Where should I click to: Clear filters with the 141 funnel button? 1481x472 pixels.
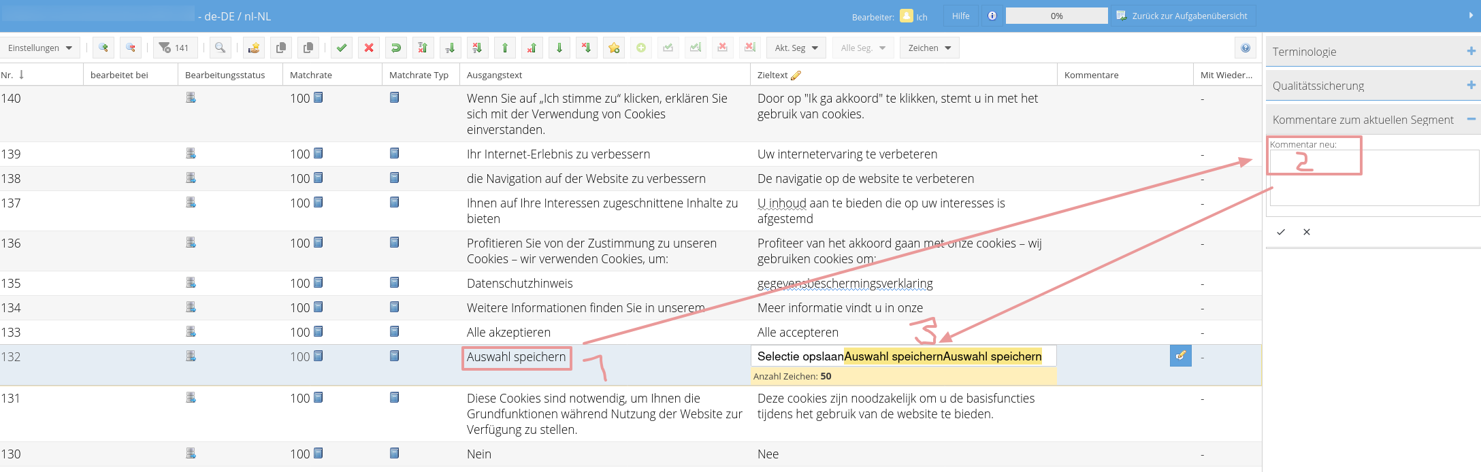point(174,48)
